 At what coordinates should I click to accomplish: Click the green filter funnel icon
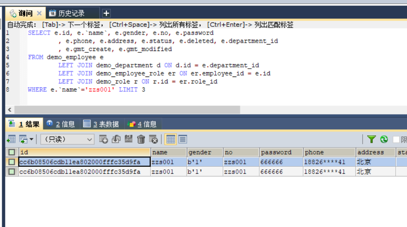click(371, 139)
